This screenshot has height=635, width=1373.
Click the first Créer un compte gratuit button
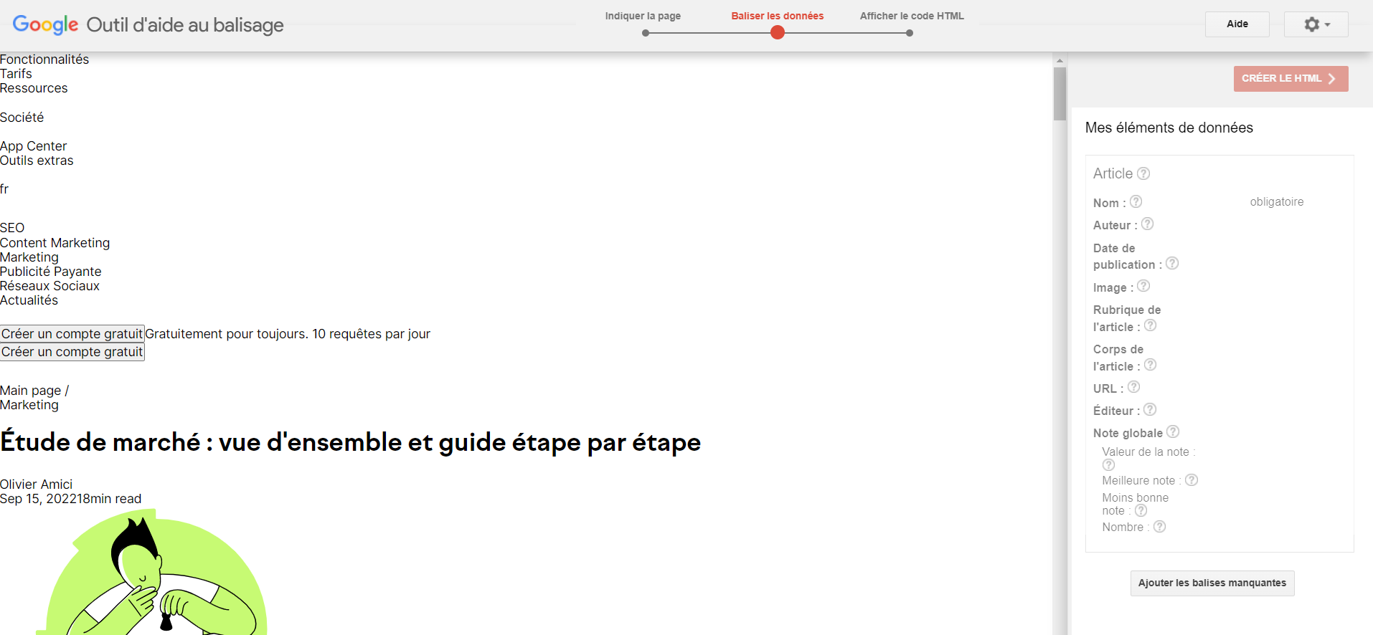click(72, 334)
